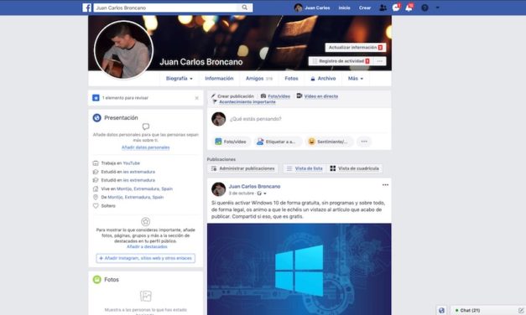Image resolution: width=526 pixels, height=315 pixels.
Task: Open the Amigos tab
Action: click(259, 79)
